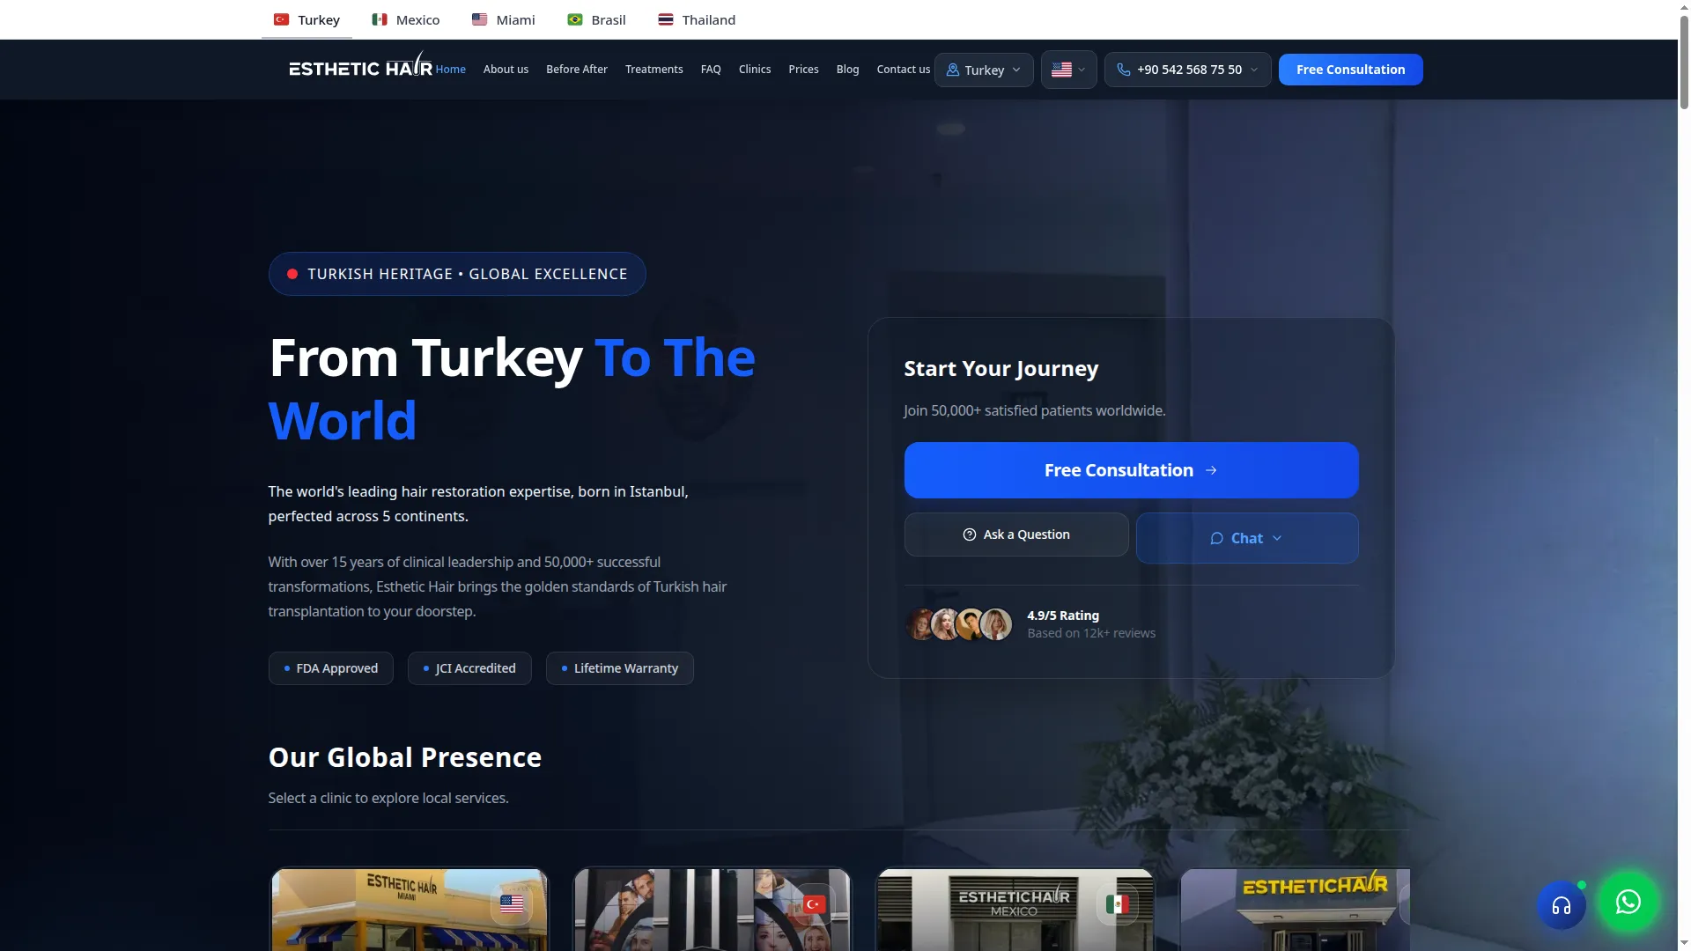
Task: Click the question mark icon in Ask a Question
Action: [969, 534]
